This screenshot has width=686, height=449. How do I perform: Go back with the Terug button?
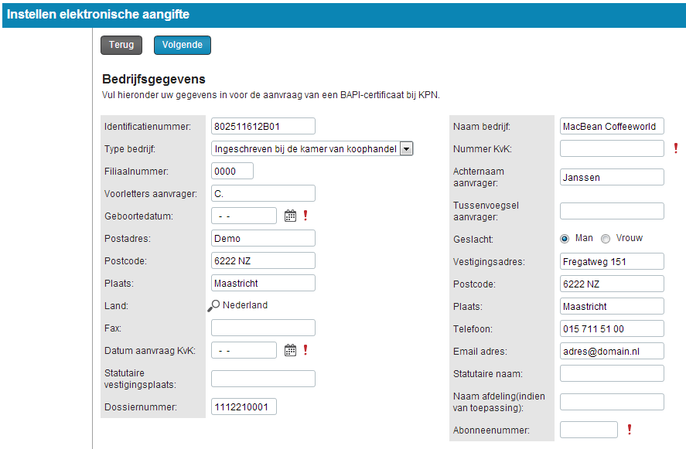point(121,45)
